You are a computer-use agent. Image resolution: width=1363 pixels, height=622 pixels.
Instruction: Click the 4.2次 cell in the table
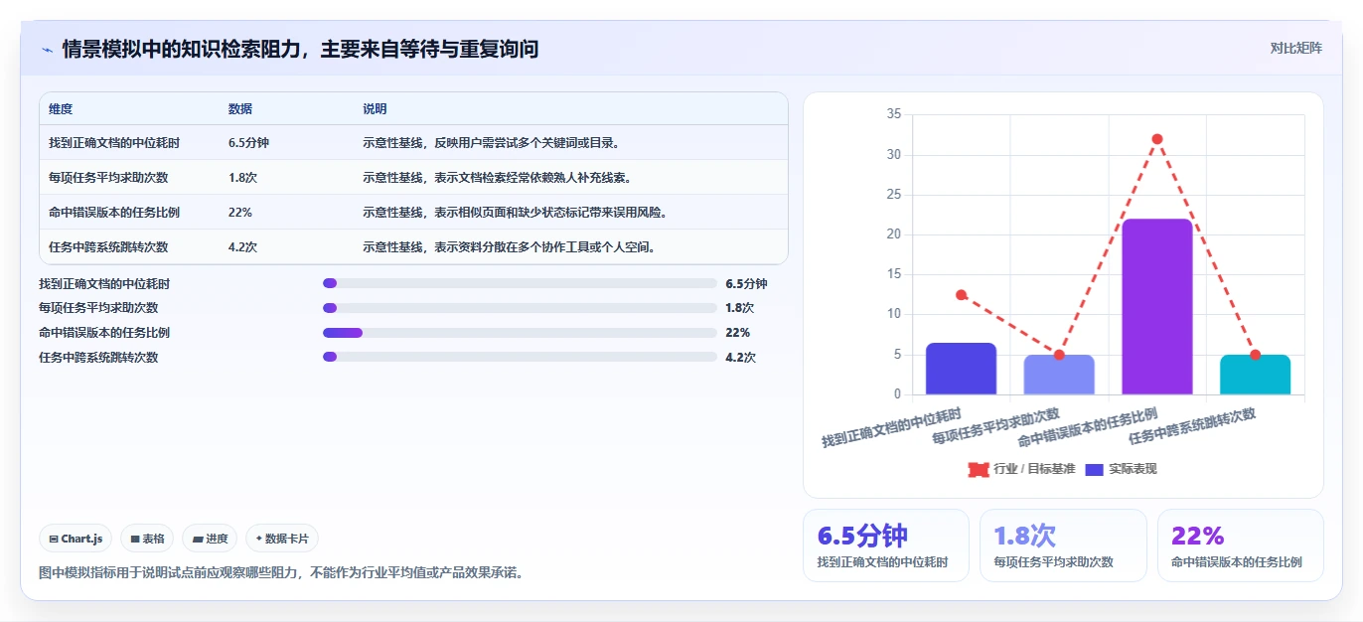243,247
